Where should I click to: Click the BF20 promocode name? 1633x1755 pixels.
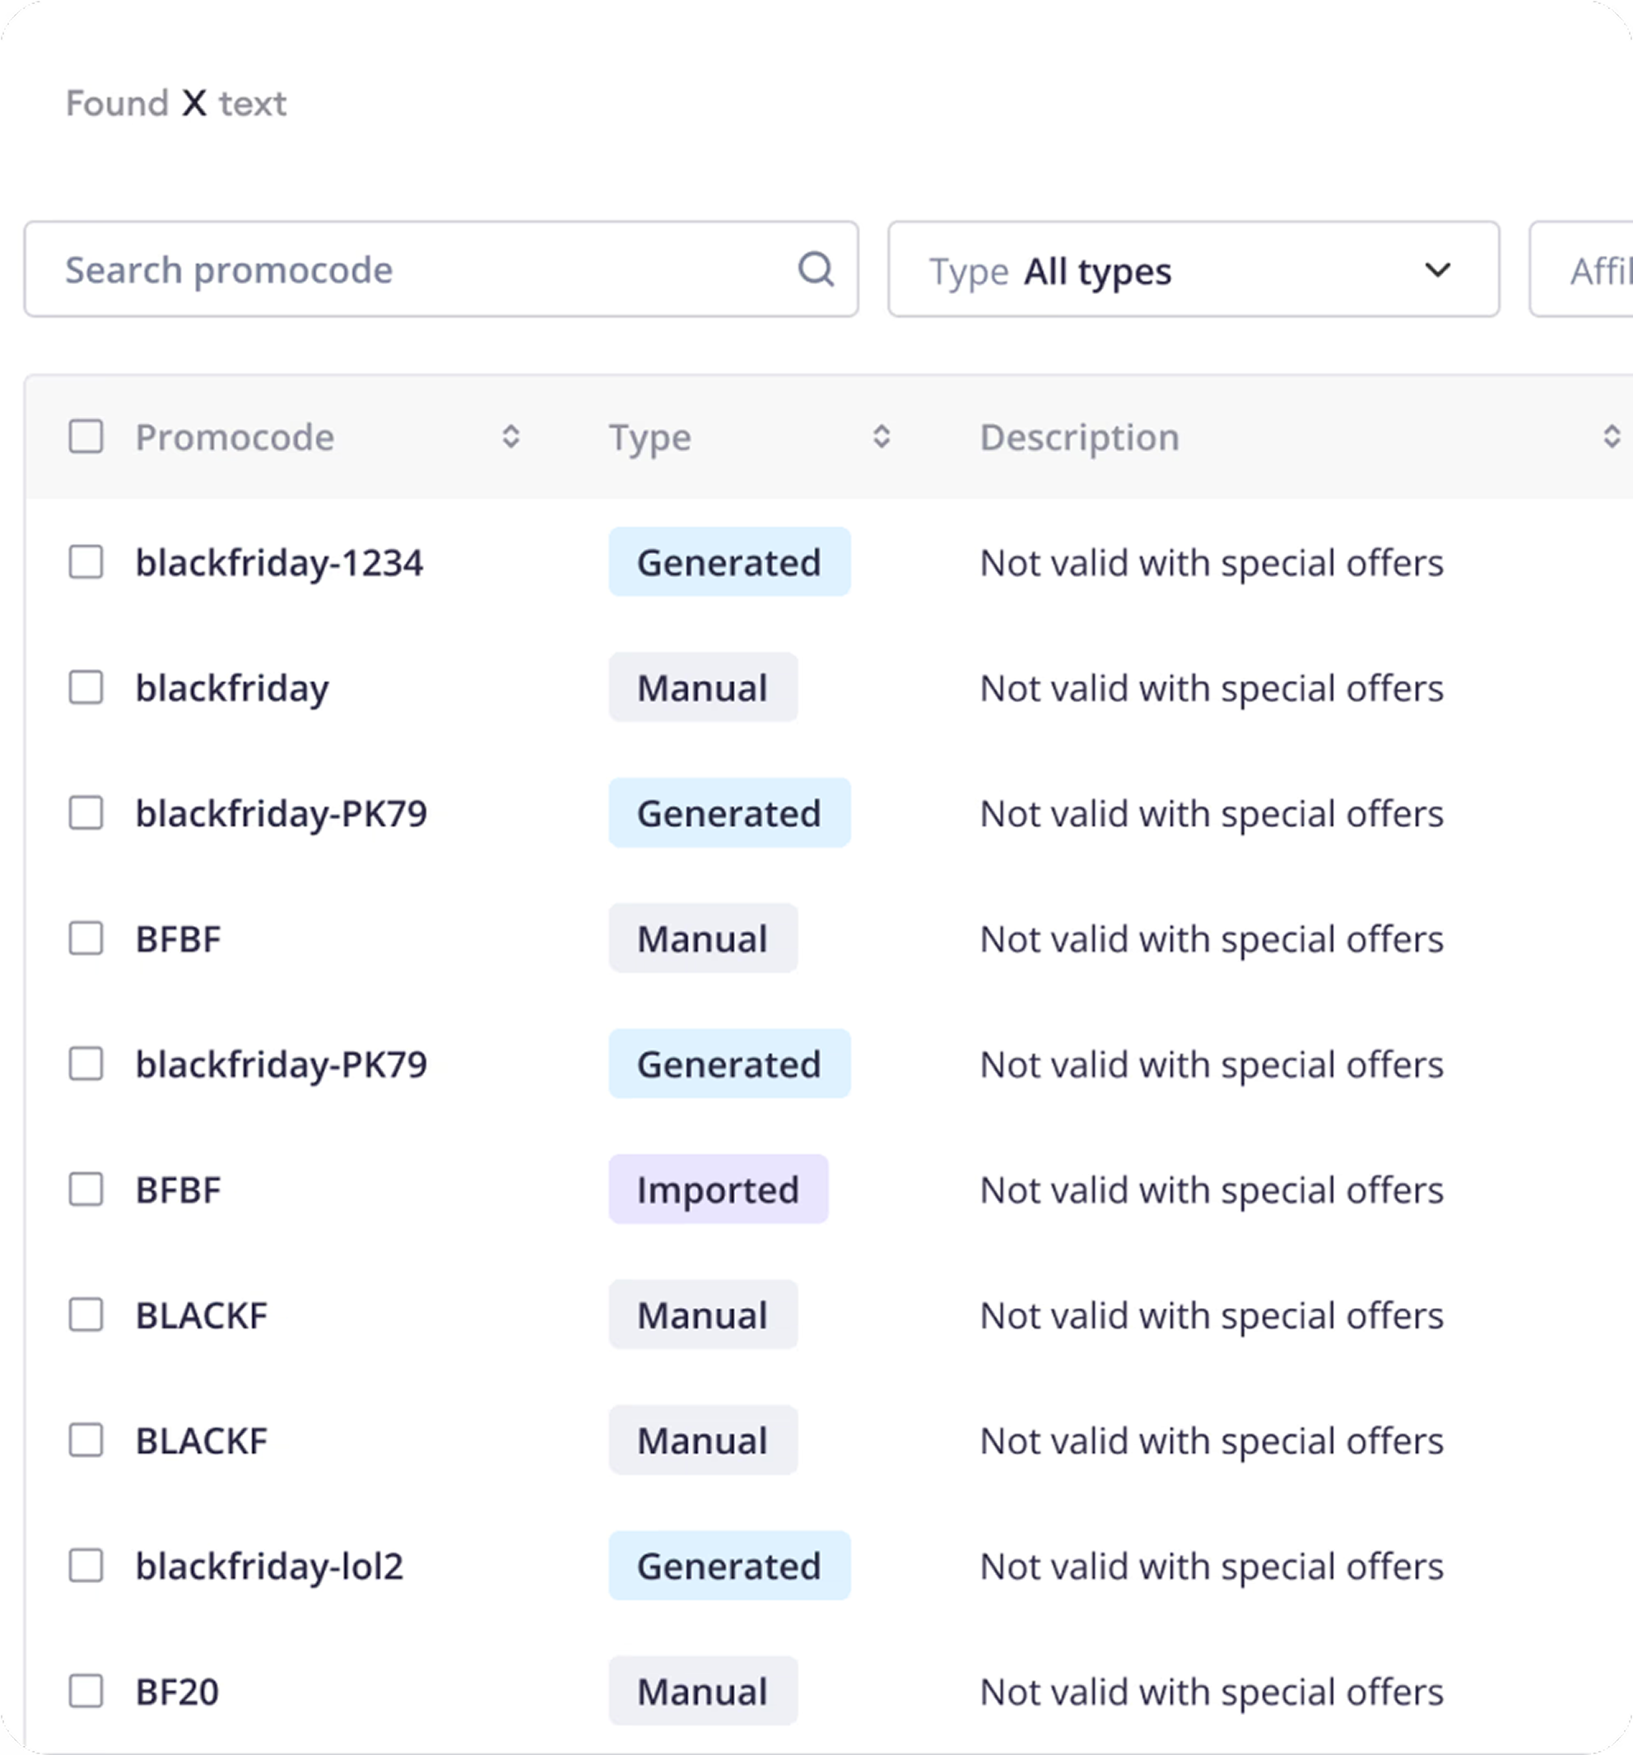point(176,1692)
